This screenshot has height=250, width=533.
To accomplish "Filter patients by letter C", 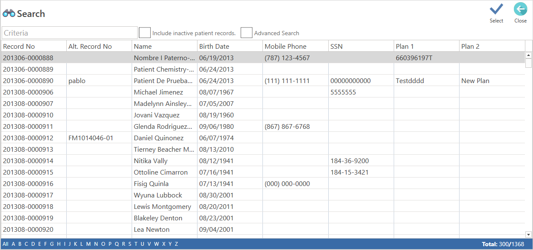I will 26,244.
